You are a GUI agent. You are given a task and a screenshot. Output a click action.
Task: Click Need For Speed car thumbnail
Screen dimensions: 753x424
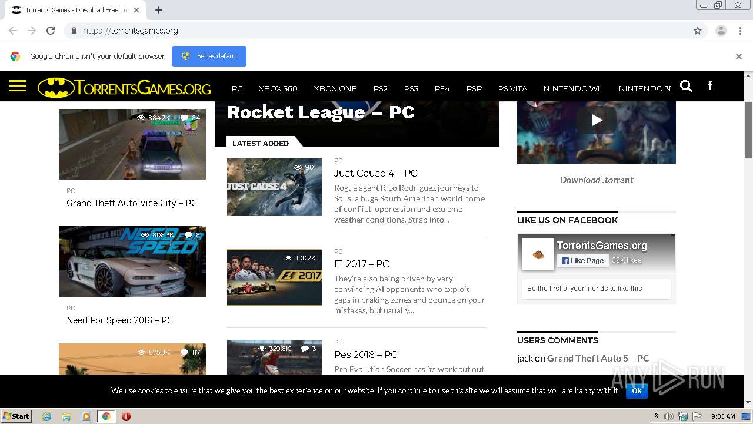point(132,261)
